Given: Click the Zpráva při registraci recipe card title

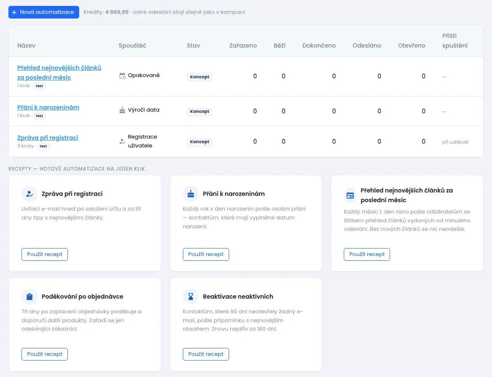Looking at the screenshot, I should click(72, 194).
